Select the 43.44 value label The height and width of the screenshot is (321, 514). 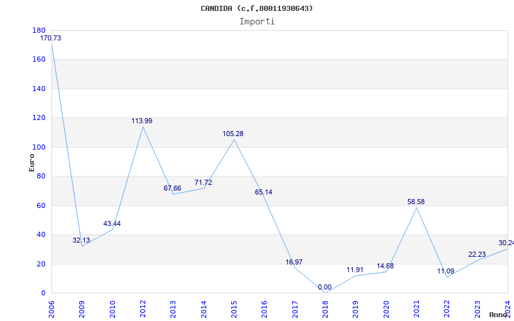point(112,223)
